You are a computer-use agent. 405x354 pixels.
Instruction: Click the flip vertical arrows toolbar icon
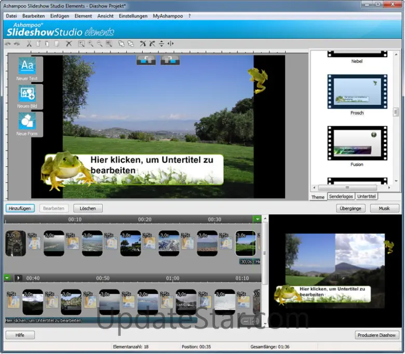click(161, 44)
